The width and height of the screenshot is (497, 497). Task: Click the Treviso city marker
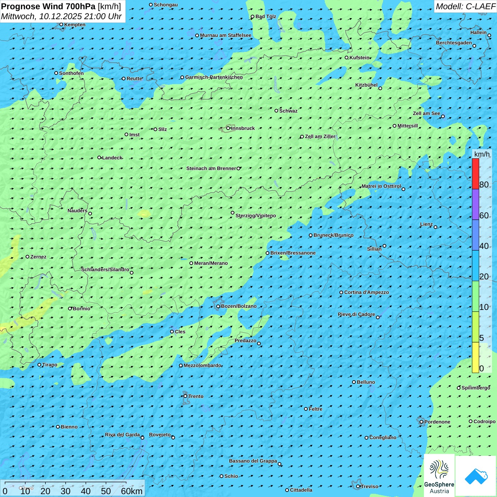tap(358, 486)
